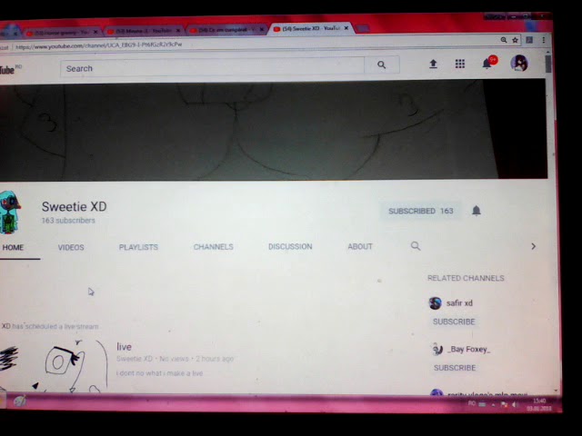Screen dimensions: 582x436
Task: Click the 163 subscribers text
Action: 68,220
